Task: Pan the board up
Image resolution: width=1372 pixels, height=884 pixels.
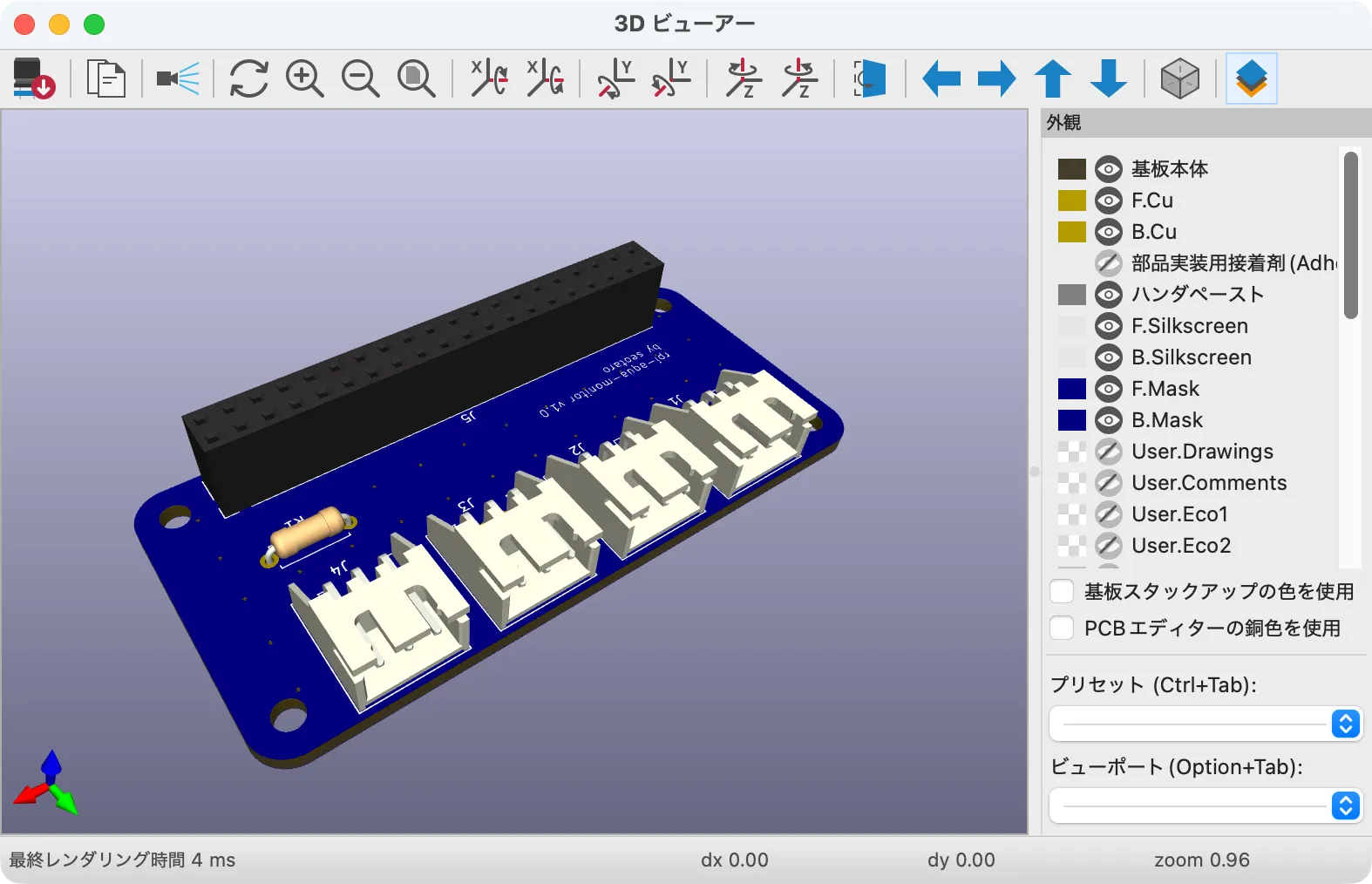Action: point(1053,78)
